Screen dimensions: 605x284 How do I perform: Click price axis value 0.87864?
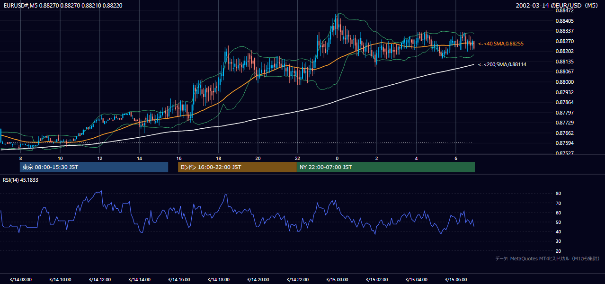(x=564, y=102)
